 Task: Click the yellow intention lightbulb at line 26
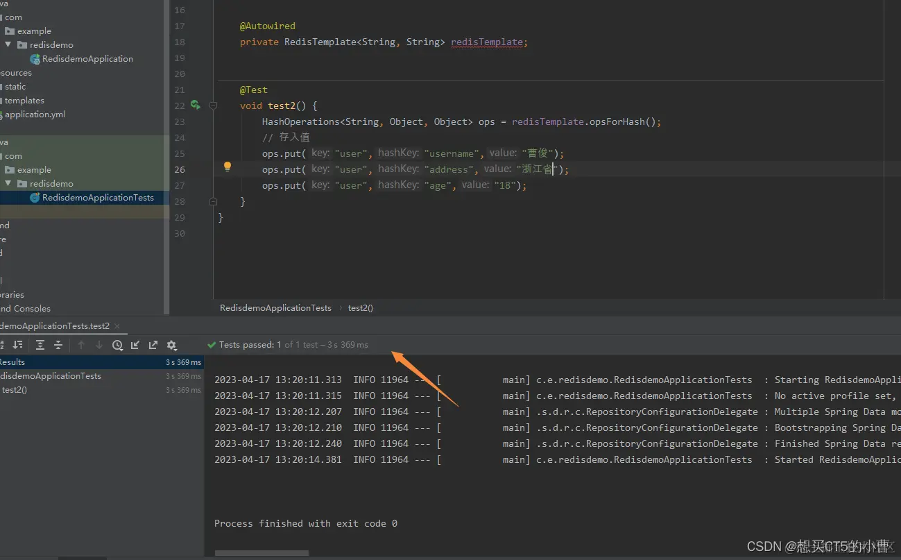point(227,167)
